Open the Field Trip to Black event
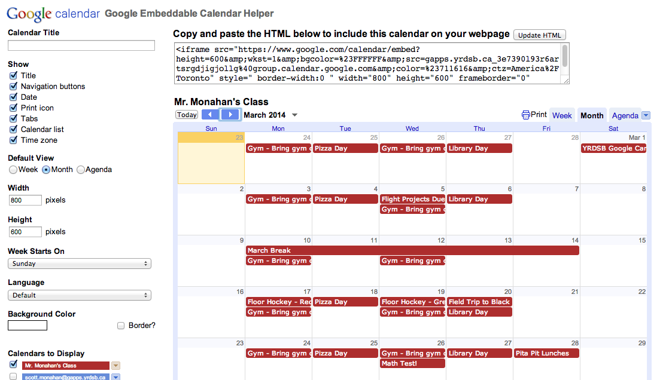669x380 pixels. pos(479,302)
